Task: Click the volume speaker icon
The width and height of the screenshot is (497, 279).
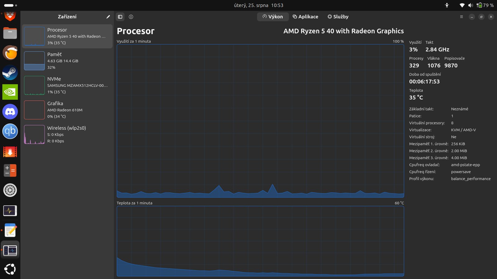Action: point(471,5)
